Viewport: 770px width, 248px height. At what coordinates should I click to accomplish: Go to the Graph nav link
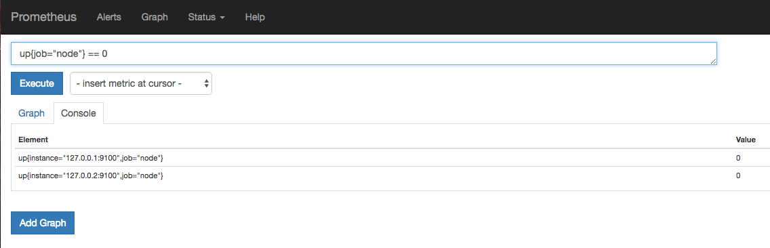click(155, 17)
